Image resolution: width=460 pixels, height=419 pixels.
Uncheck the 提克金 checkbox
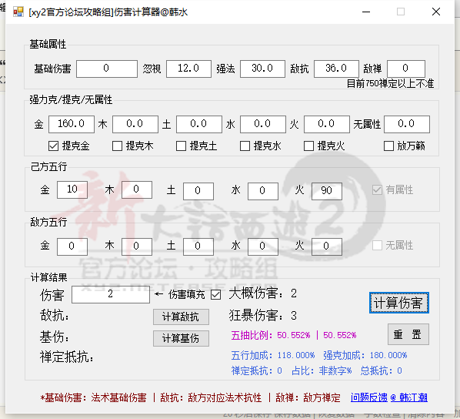point(53,146)
